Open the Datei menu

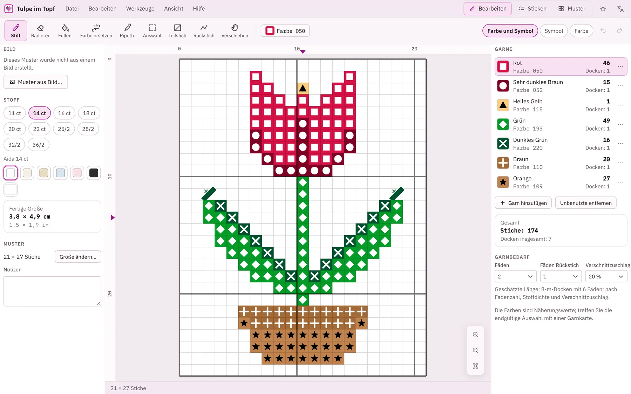tap(72, 9)
